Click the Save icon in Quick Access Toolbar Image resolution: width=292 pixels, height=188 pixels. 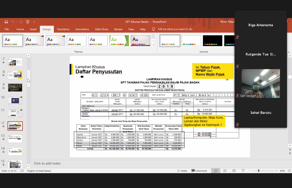(6, 22)
